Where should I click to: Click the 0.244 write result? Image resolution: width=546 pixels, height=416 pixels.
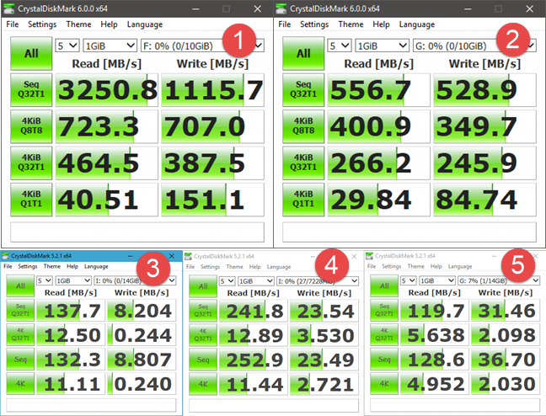click(142, 334)
